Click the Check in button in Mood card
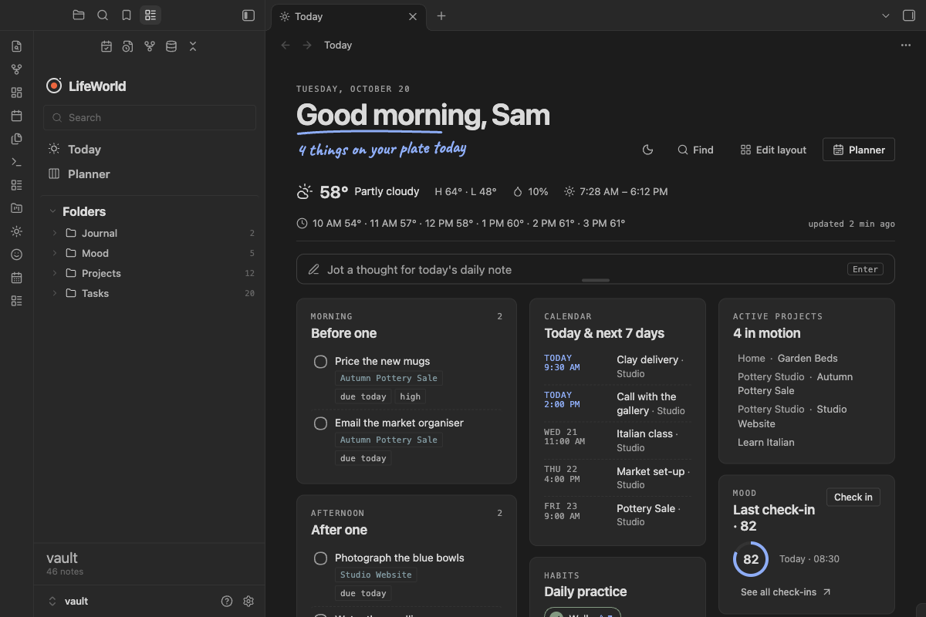 coord(853,497)
